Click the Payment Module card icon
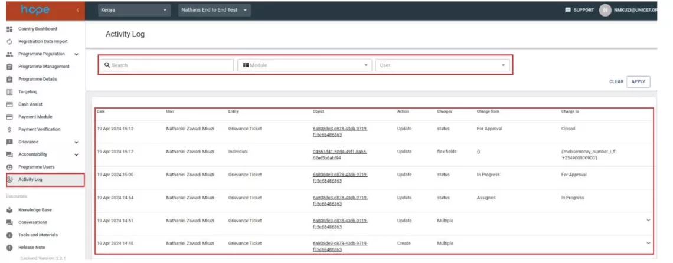The width and height of the screenshot is (673, 263). tap(9, 117)
